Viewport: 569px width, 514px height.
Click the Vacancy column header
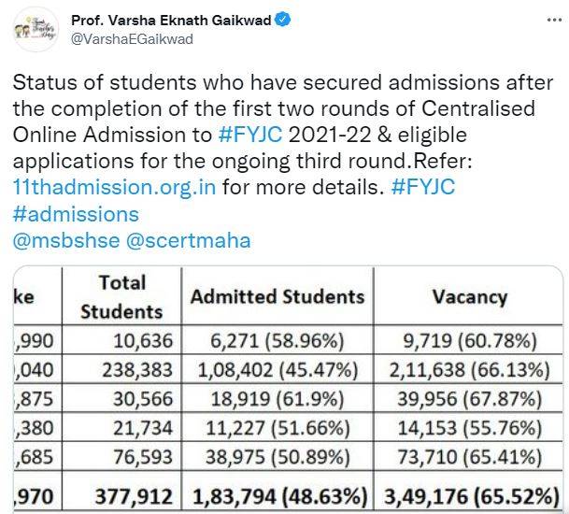(x=468, y=297)
